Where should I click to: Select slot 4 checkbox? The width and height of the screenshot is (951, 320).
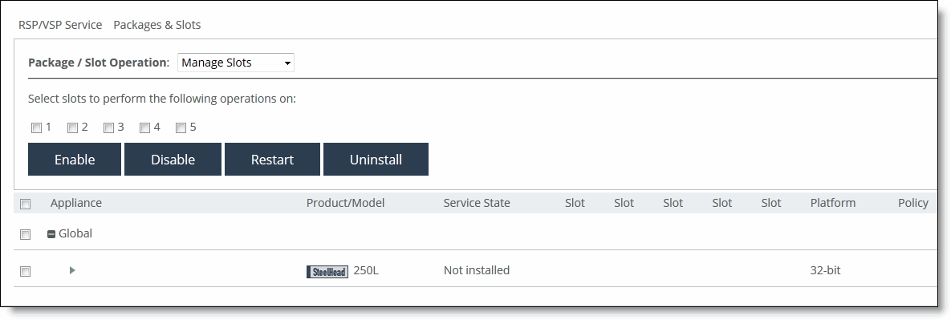coord(145,128)
